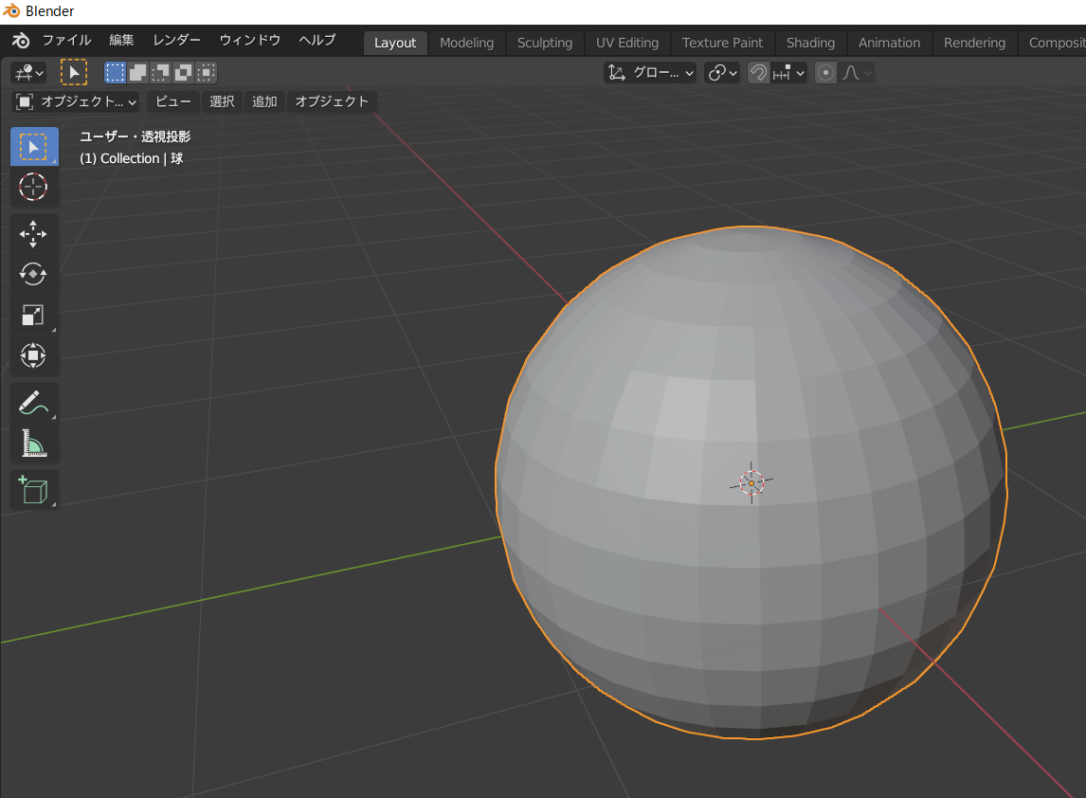
Task: Toggle snapping magnet icon
Action: (x=758, y=73)
